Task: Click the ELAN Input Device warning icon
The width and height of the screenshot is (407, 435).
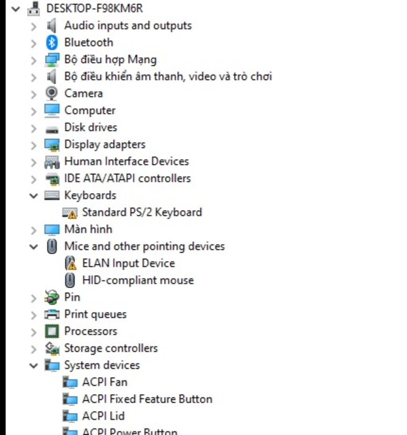Action: (70, 263)
